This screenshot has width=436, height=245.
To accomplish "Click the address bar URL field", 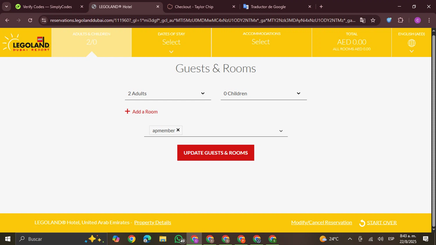I will coord(203,20).
